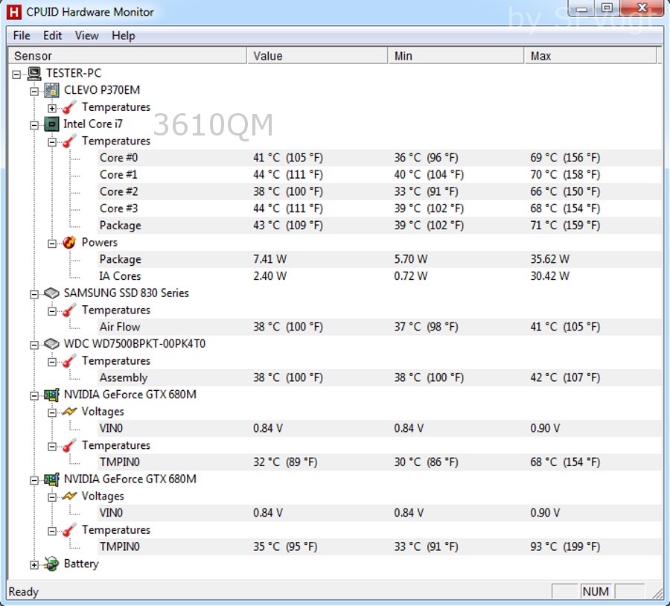The image size is (670, 606).
Task: Select the Core #1 row
Action: pyautogui.click(x=380, y=174)
